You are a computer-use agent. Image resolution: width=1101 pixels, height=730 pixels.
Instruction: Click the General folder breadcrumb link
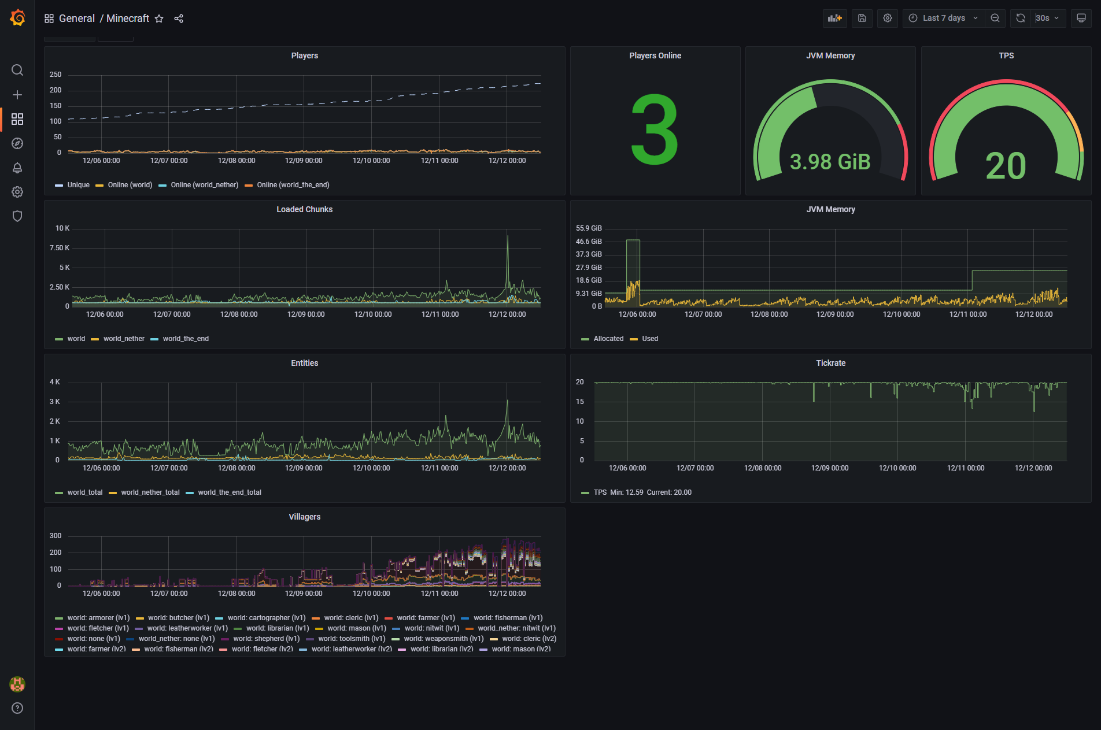77,18
